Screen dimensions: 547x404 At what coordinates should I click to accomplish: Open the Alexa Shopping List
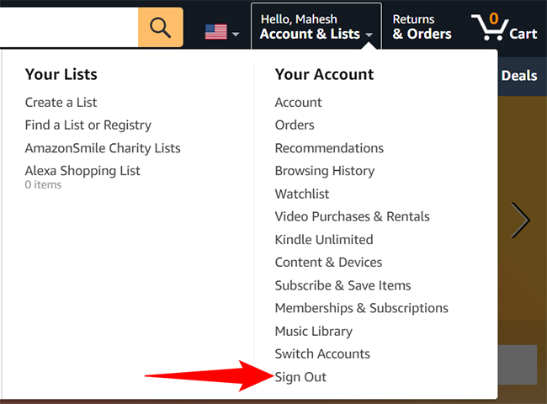82,170
